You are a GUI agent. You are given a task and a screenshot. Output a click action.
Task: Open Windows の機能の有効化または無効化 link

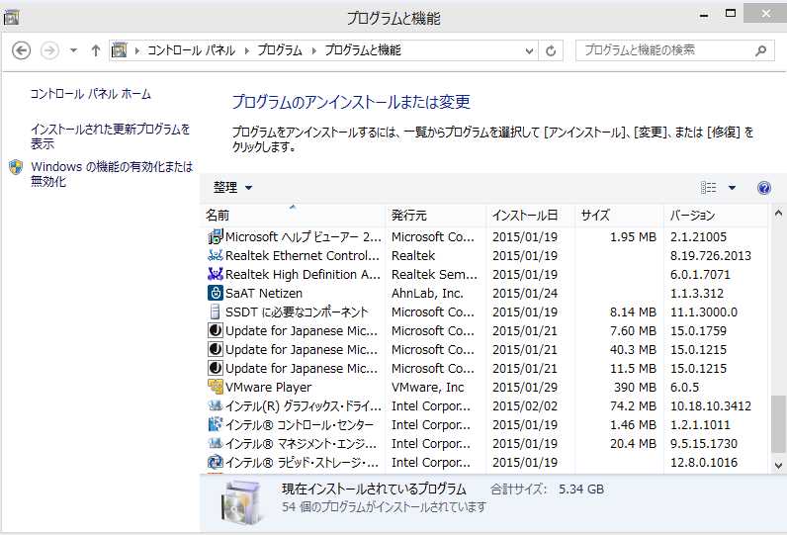[111, 174]
